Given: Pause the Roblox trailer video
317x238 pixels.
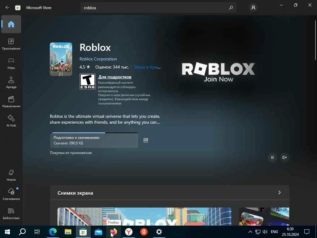Looking at the screenshot, I should click(272, 157).
